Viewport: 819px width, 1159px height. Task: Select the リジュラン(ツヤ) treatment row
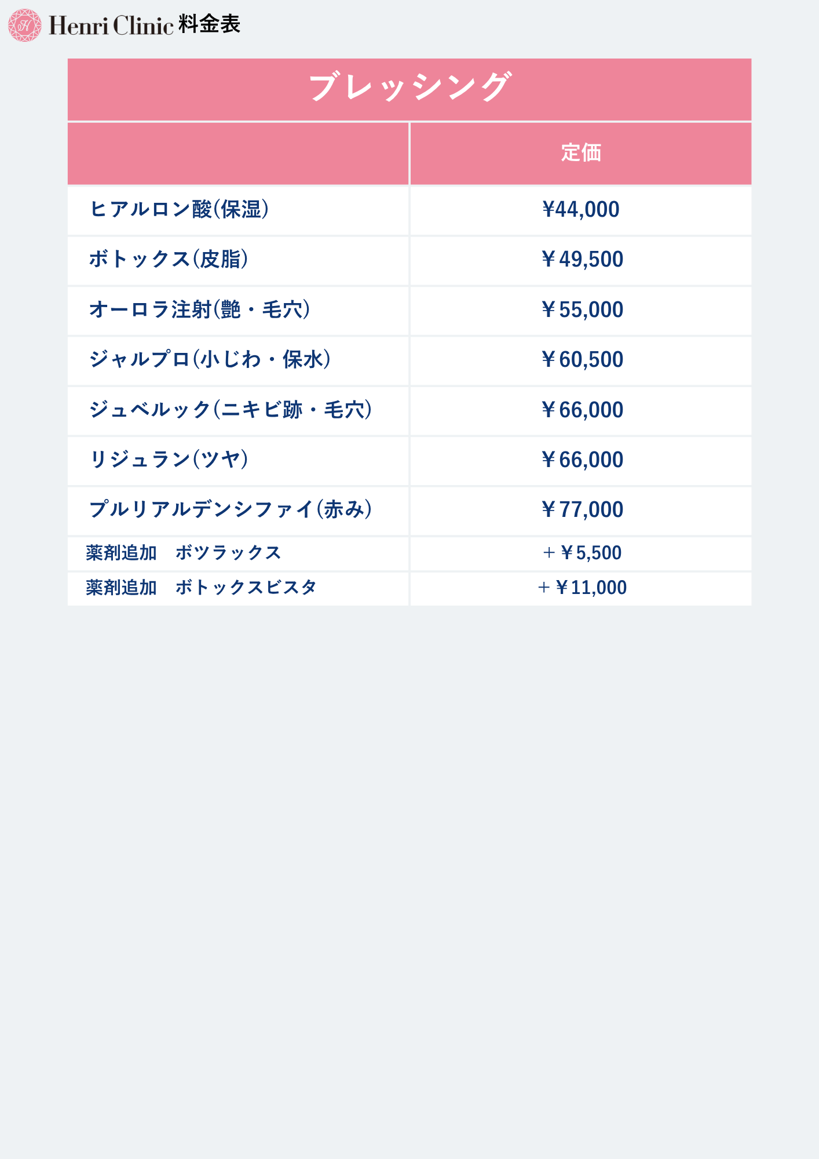[x=169, y=460]
